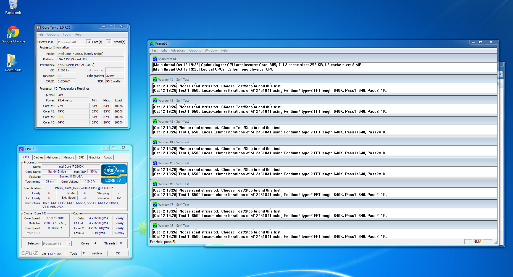The height and width of the screenshot is (277, 513).
Task: Open the Help menu in Prime95
Action: tap(224, 50)
